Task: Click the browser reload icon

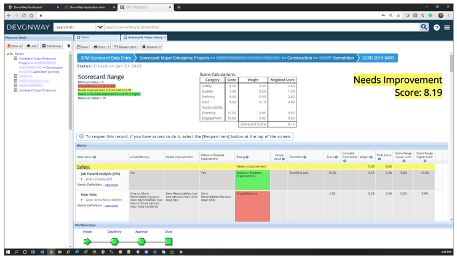Action: [23, 15]
